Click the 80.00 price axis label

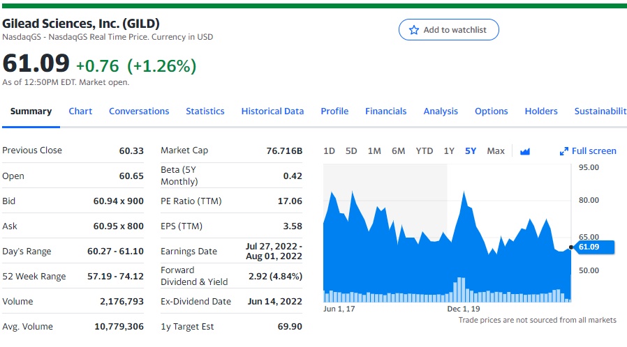[589, 200]
